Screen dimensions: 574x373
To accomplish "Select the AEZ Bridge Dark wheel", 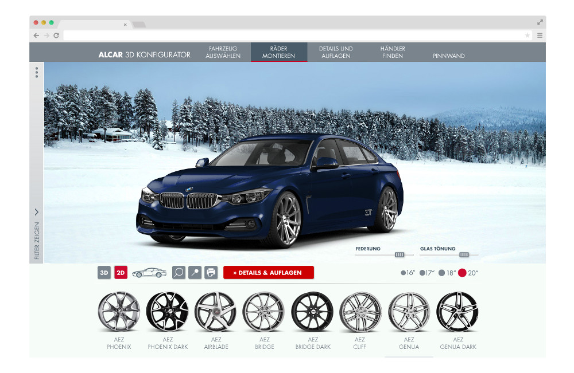I will coord(313,320).
